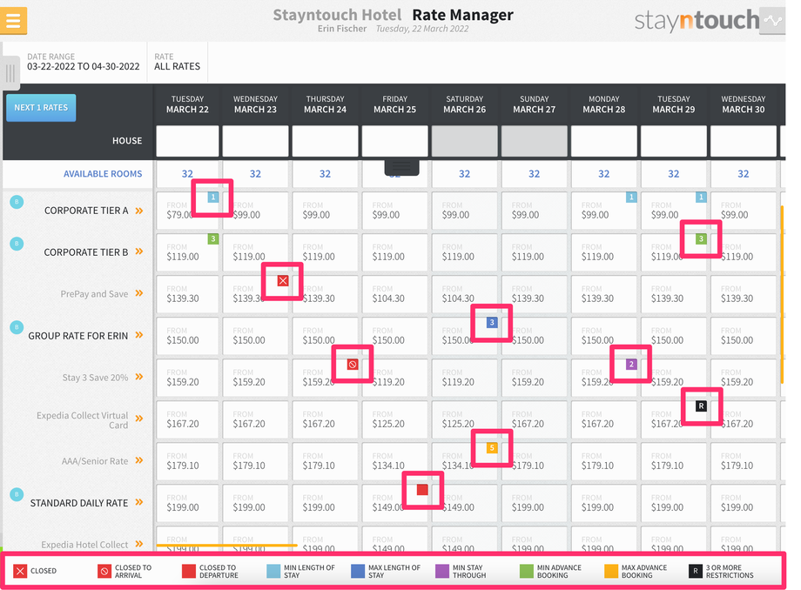Viewport: 801px width, 590px height.
Task: Select min length of stay badge on March 22
Action: click(213, 197)
